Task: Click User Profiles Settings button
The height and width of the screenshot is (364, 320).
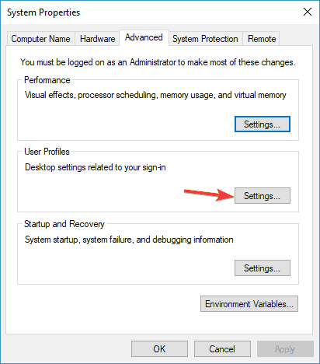Action: (x=263, y=196)
